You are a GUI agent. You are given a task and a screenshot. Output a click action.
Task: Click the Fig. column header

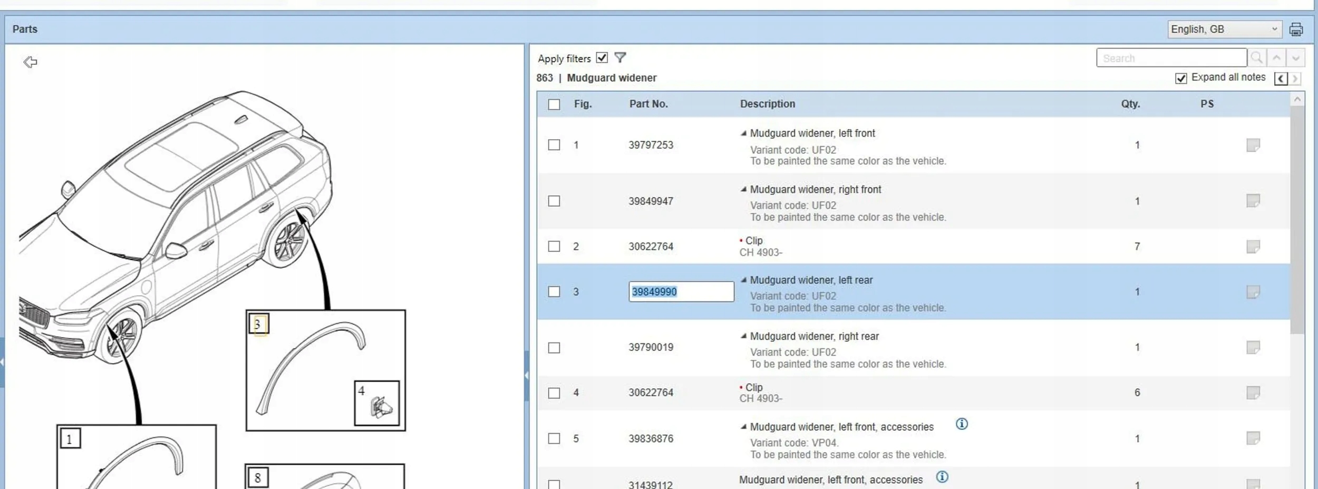(583, 104)
